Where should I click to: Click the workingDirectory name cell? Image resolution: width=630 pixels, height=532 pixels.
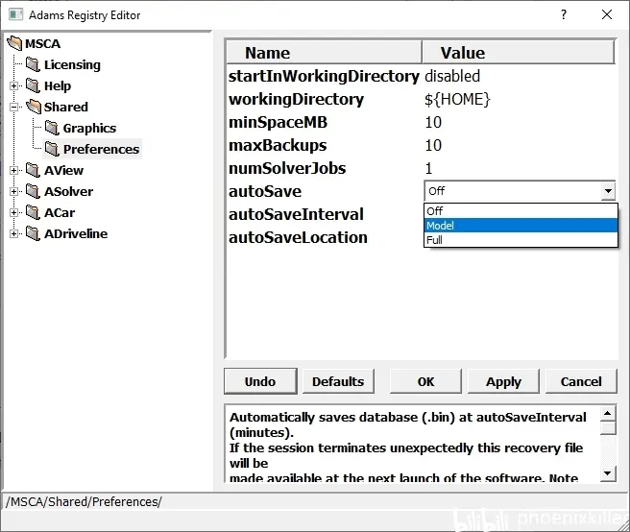(x=296, y=99)
